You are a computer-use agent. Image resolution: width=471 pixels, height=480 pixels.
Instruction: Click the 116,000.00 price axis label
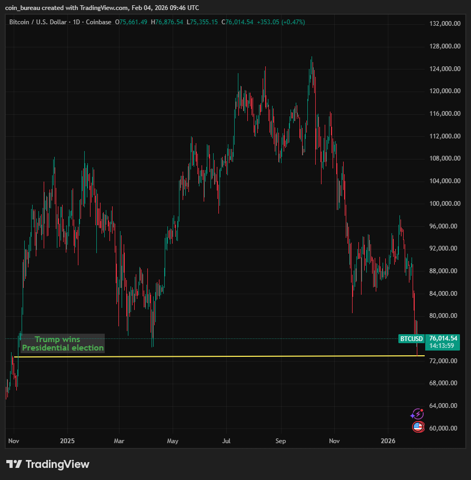(x=445, y=114)
